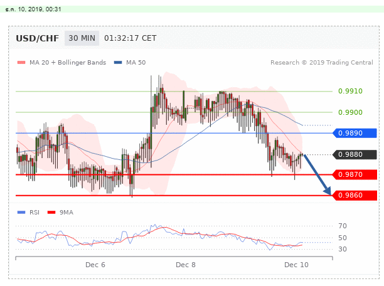Click the 9MA indicator label
This screenshot has height=286, width=384.
click(x=67, y=212)
